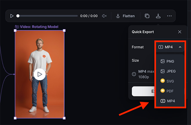Click the top-right selection handle of video
The height and width of the screenshot is (125, 191).
(x=64, y=30)
